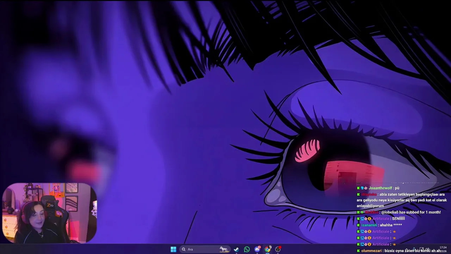This screenshot has width=451, height=254.
Task: Click the streamer webcam overlay
Action: [49, 213]
